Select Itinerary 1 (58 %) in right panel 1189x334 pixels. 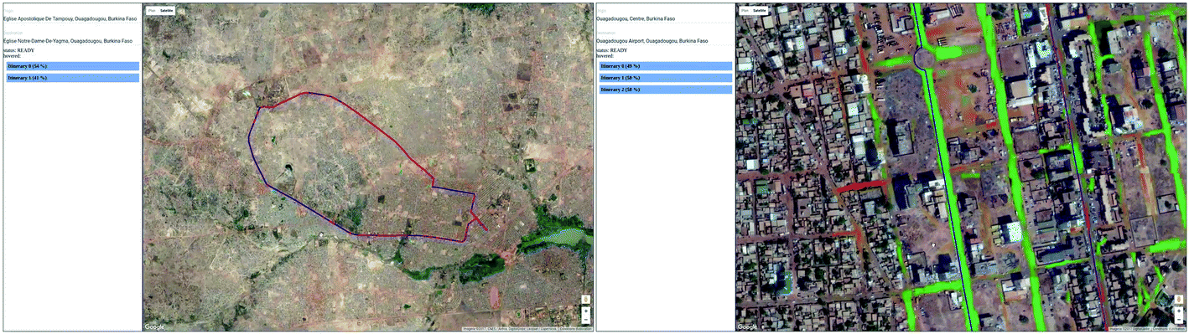(x=665, y=77)
